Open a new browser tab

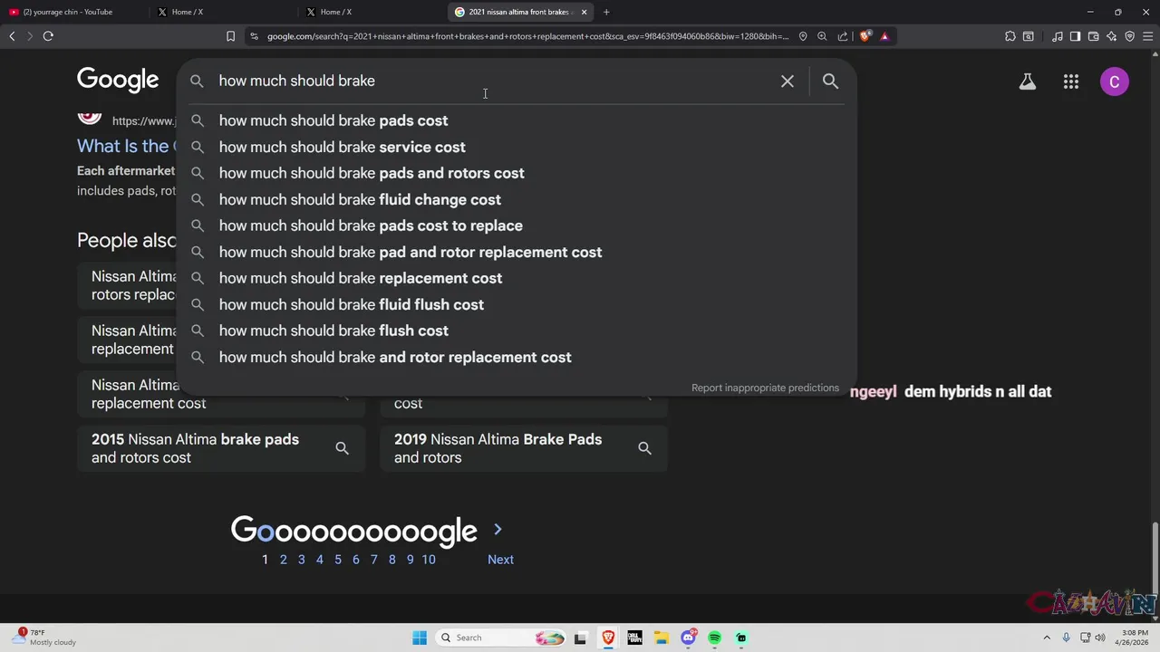[606, 12]
